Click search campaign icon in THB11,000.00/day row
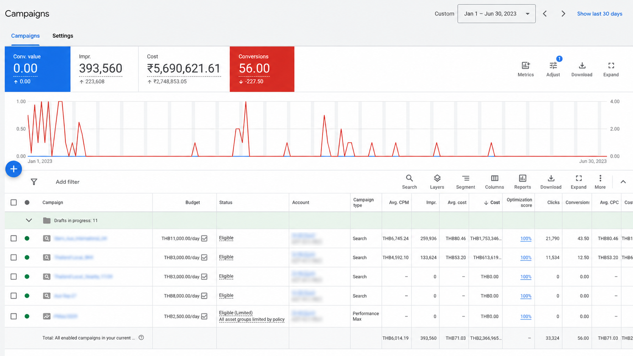633x356 pixels. click(47, 238)
